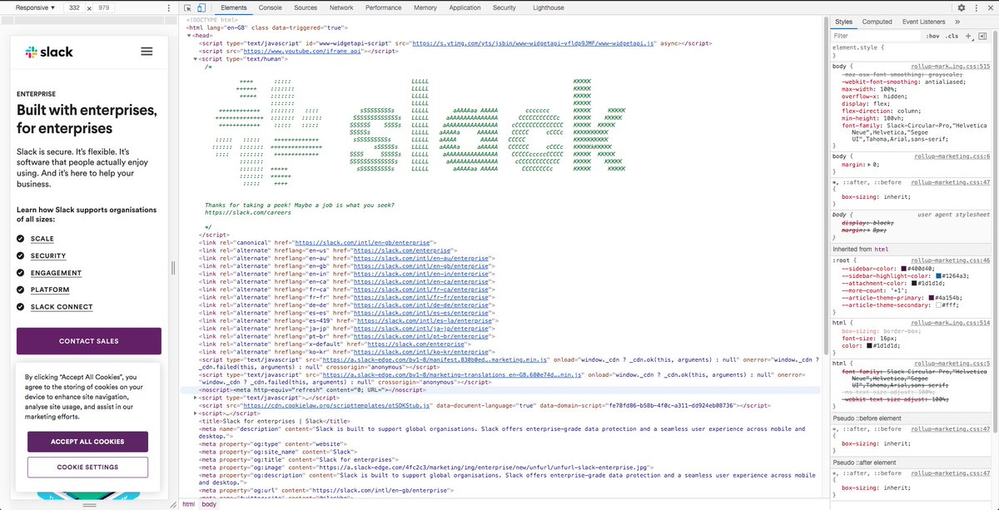
Task: Add a new style rule plus icon
Action: (x=969, y=36)
